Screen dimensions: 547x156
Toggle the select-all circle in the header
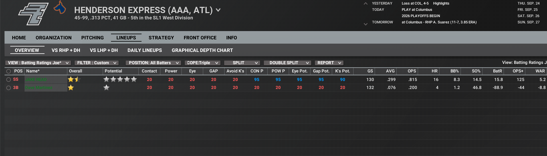coord(9,71)
